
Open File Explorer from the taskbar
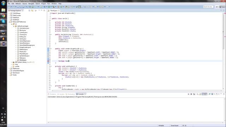pos(3,10)
